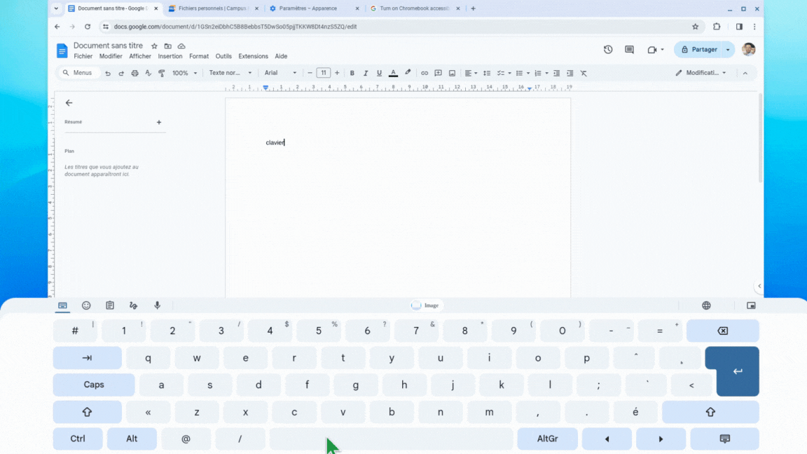The width and height of the screenshot is (807, 454).
Task: Toggle bold formatting
Action: 352,73
